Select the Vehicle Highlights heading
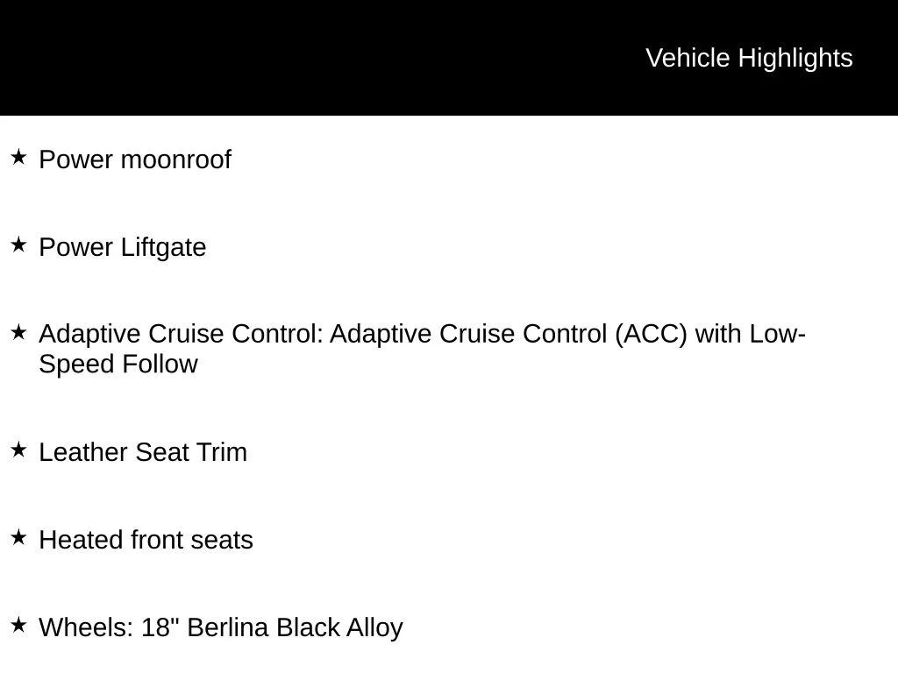Viewport: 898px width, 673px height. coord(749,59)
